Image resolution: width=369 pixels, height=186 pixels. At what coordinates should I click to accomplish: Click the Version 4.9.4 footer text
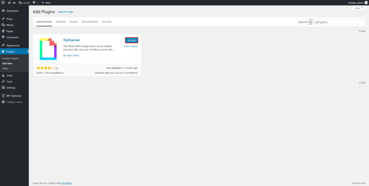[x=359, y=183]
